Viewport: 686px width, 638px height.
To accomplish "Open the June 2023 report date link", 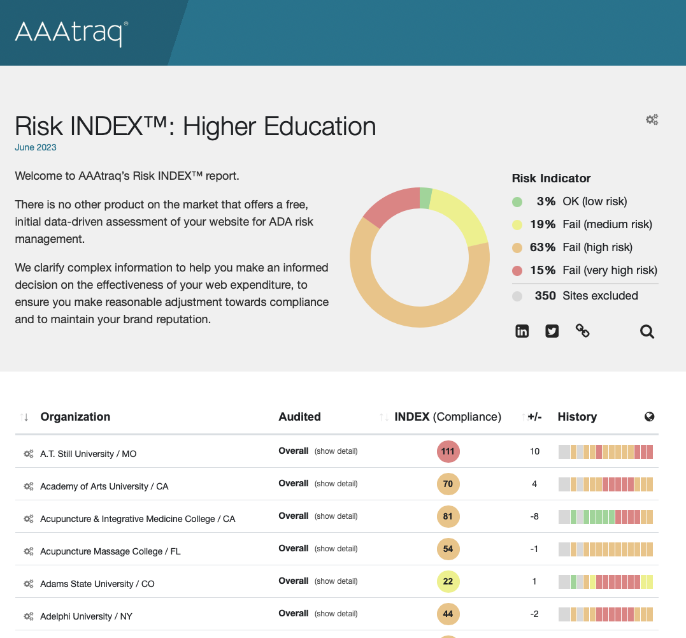I will pyautogui.click(x=35, y=147).
